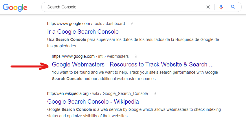Open three-dot menu for the Wikipedia result

point(155,93)
